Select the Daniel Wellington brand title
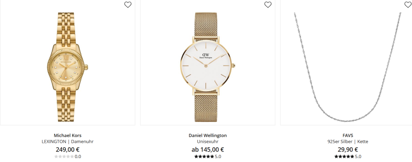This screenshot has width=412, height=162. [208, 135]
